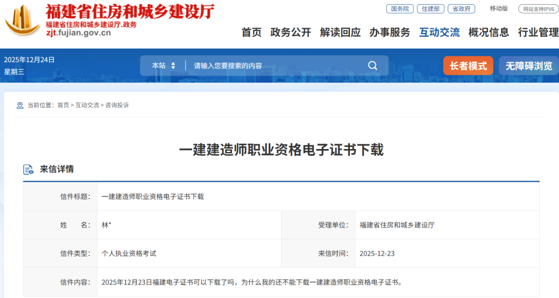
Task: Click 咨询投诉 in the breadcrumb
Action: coord(117,106)
